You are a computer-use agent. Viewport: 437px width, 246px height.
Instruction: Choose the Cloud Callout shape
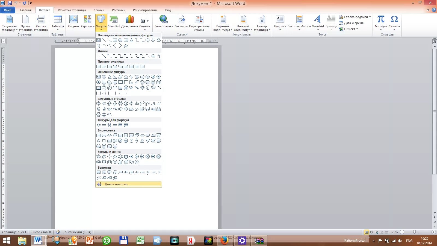click(115, 172)
